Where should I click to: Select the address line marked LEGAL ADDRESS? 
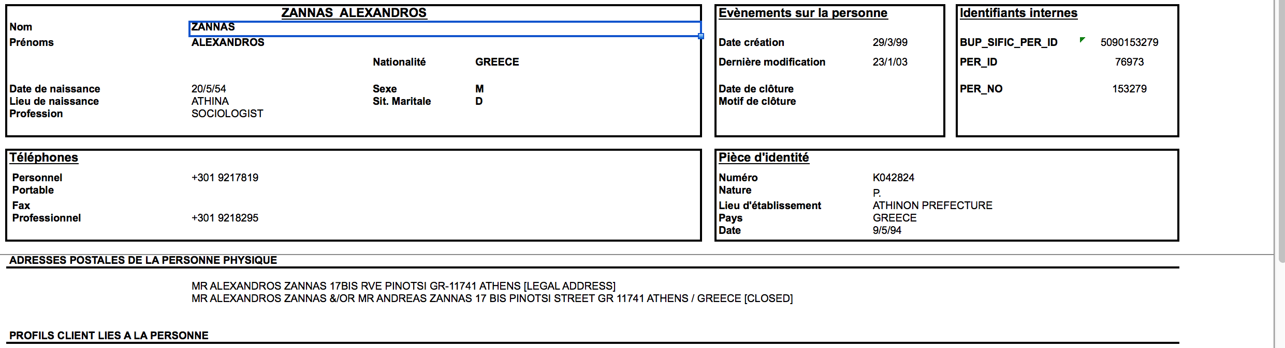pos(403,286)
